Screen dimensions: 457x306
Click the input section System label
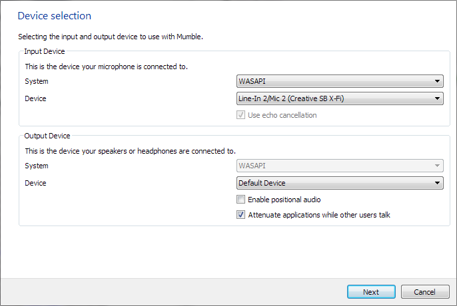pos(37,81)
